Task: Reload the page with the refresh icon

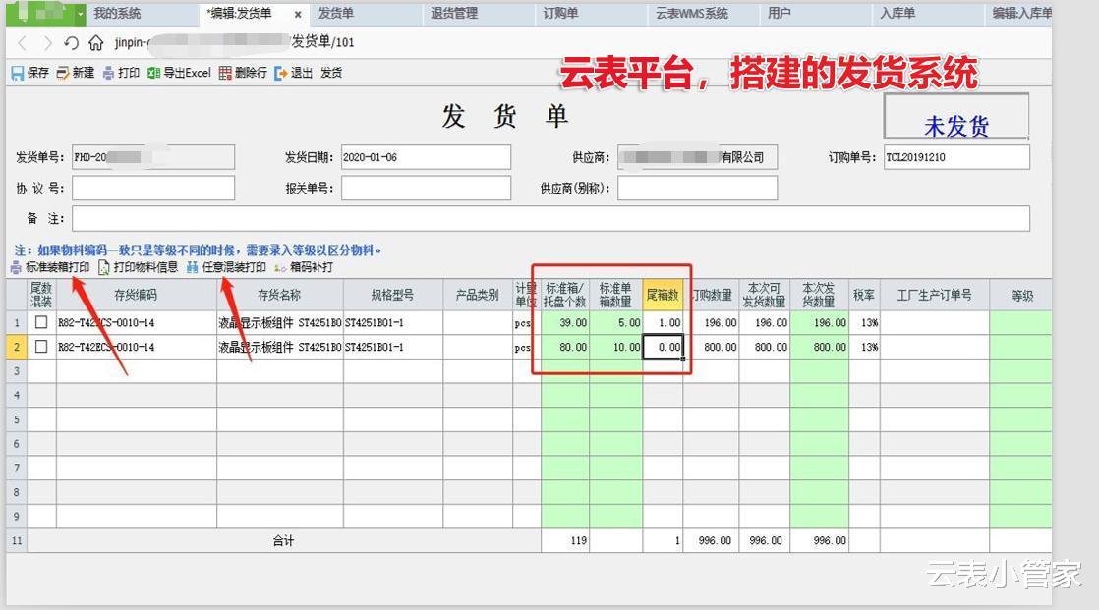Action: tap(71, 43)
